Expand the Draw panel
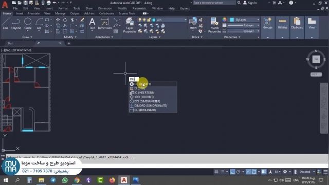This screenshot has height=185, width=329. coord(27,37)
